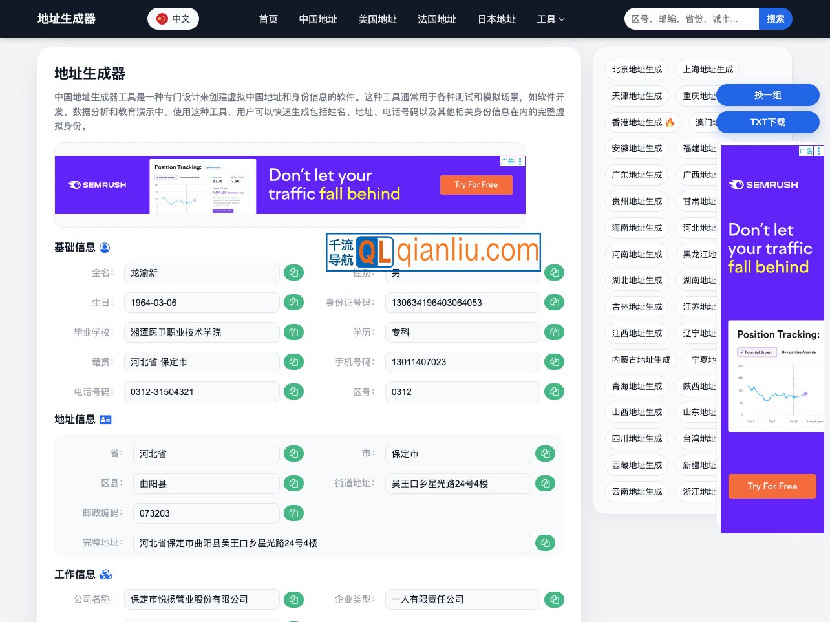Open the 中文 language selector
Image resolution: width=830 pixels, height=622 pixels.
coord(173,19)
